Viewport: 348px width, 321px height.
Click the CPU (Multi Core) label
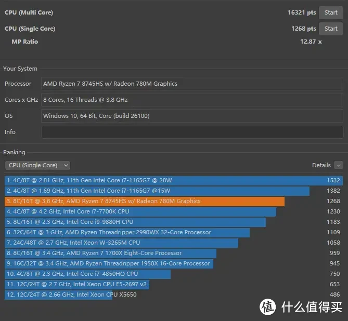point(29,12)
